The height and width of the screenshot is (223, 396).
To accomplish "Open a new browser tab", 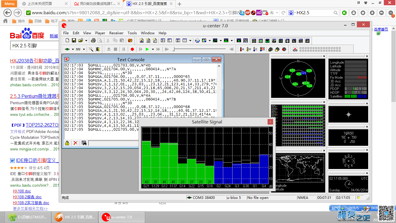I will click(x=179, y=4).
